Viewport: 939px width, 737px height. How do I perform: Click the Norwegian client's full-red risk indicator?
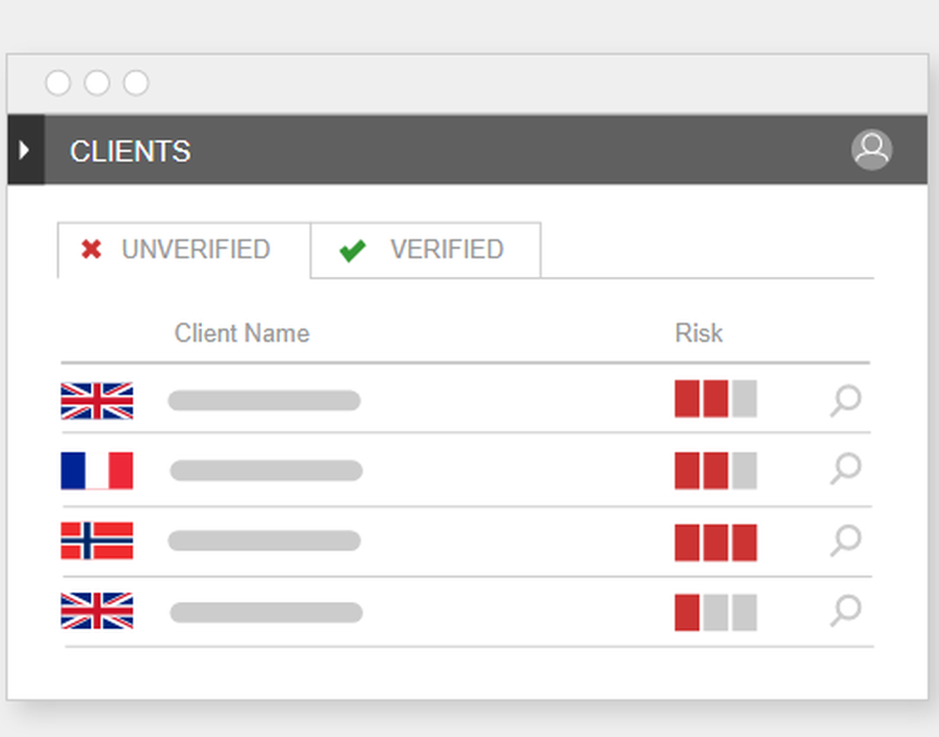[x=716, y=543]
